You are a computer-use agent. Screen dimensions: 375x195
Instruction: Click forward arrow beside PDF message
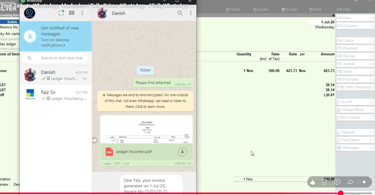pos(95,140)
